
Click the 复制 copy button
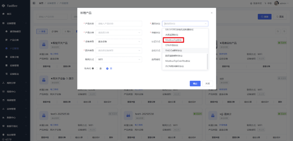point(55,32)
